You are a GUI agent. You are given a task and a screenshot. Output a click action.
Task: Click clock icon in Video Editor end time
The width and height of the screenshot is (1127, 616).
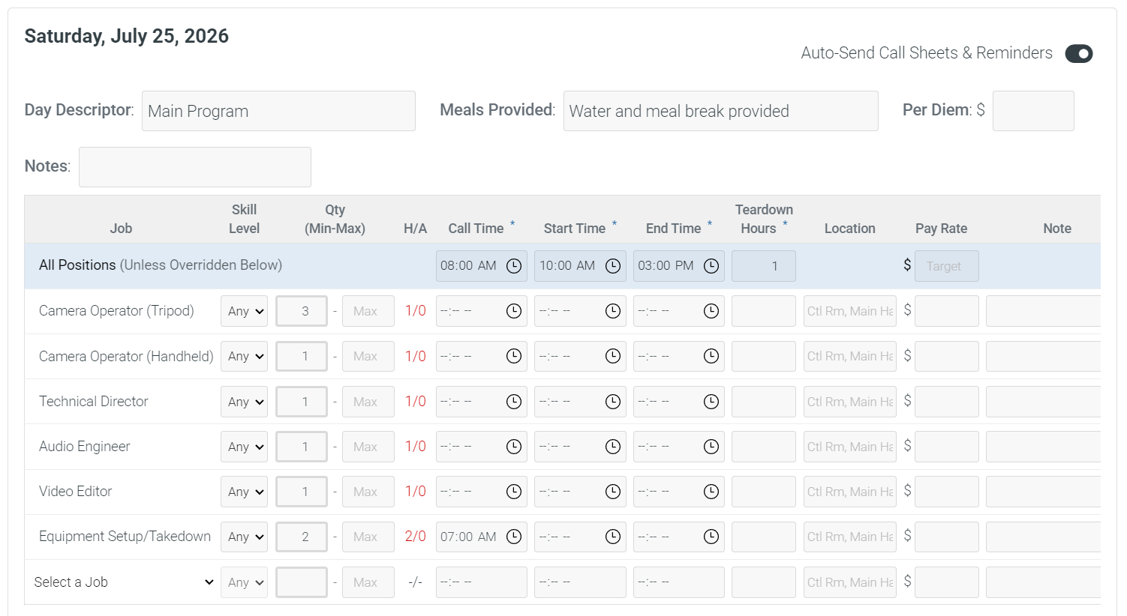coord(711,492)
